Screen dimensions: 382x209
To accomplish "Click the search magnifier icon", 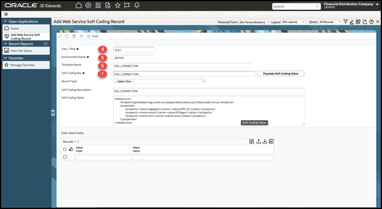I will click(317, 6).
